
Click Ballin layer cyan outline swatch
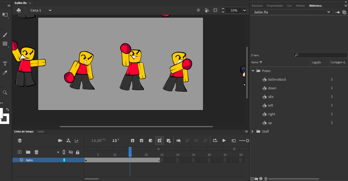[64, 160]
